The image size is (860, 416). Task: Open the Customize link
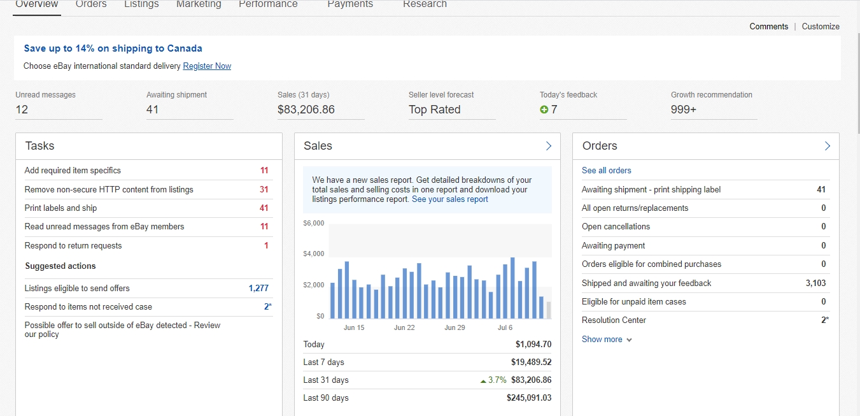point(820,27)
